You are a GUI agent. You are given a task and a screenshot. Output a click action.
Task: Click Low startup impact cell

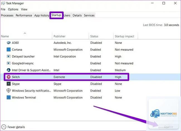tap(118, 91)
